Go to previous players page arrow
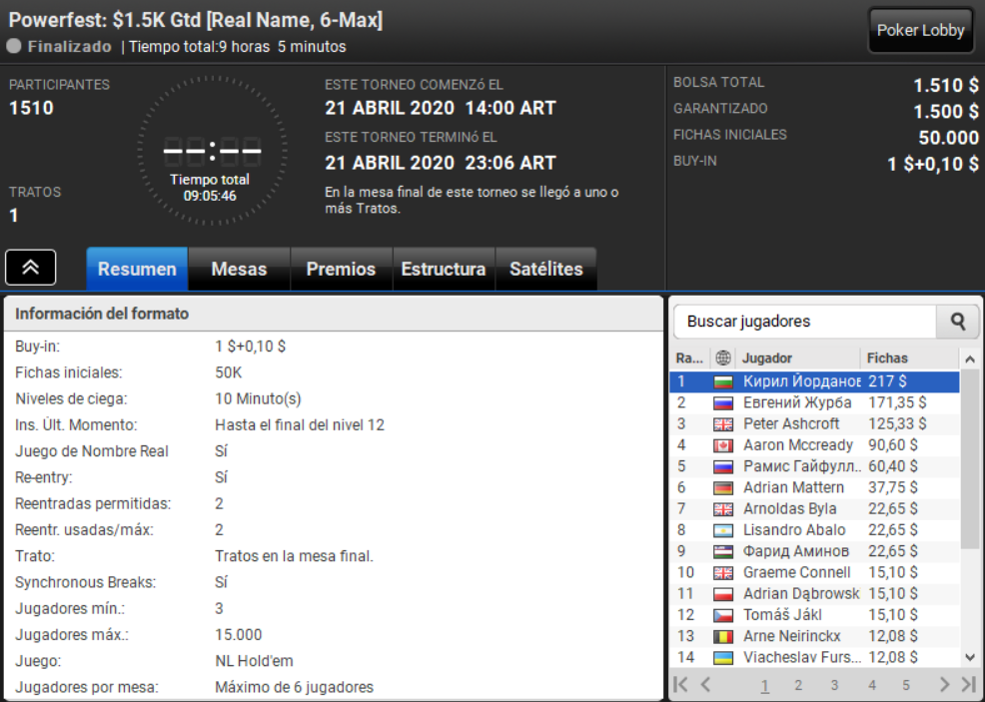The image size is (985, 702). tap(706, 684)
